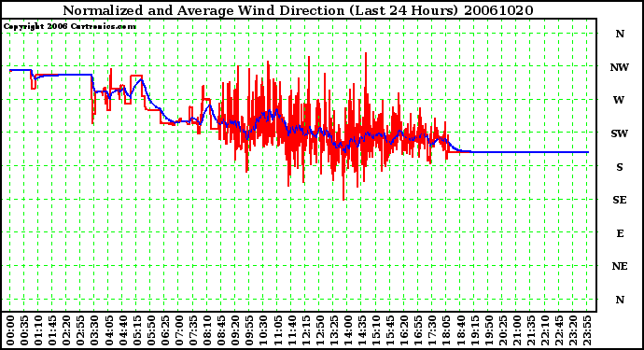Click the 18:05 time axis label
The image size is (644, 350).
446,330
